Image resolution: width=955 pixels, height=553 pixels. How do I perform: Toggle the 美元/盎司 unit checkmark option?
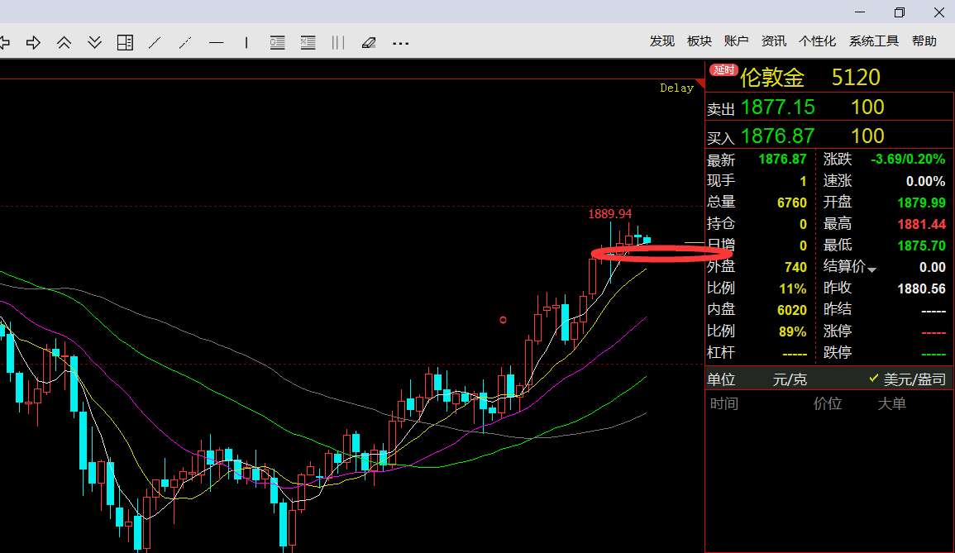[907, 379]
